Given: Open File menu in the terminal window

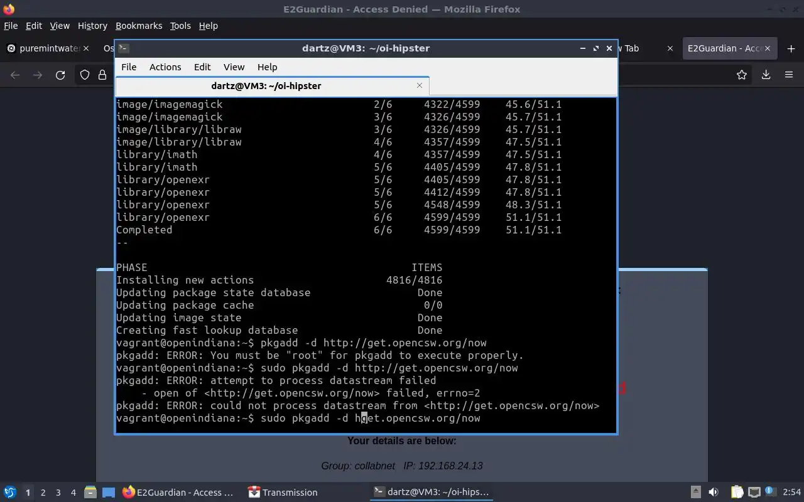Looking at the screenshot, I should (x=129, y=67).
